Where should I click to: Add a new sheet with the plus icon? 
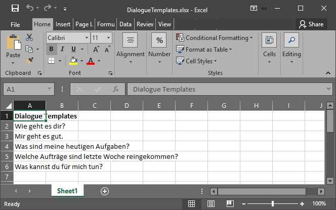(x=105, y=191)
